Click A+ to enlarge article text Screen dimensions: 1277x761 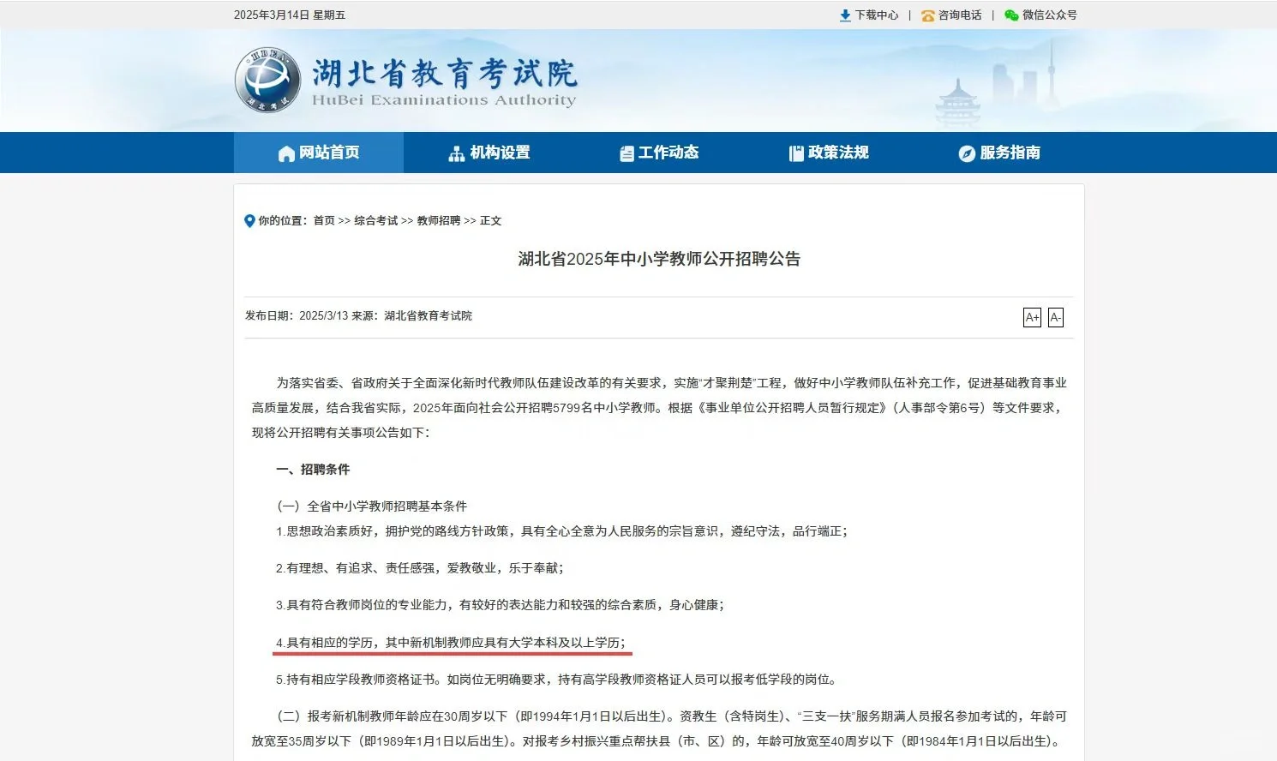1032,317
